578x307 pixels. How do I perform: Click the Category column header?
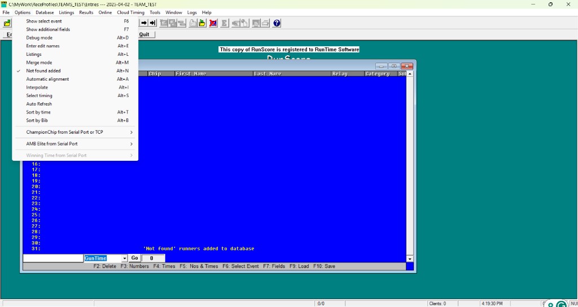(381, 74)
